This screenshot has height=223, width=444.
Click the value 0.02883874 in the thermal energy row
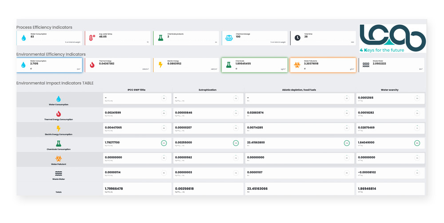tap(255, 113)
